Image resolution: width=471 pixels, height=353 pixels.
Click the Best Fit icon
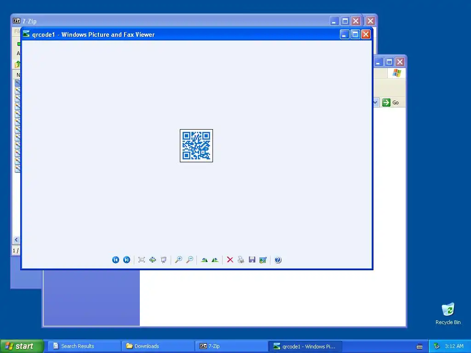(142, 260)
